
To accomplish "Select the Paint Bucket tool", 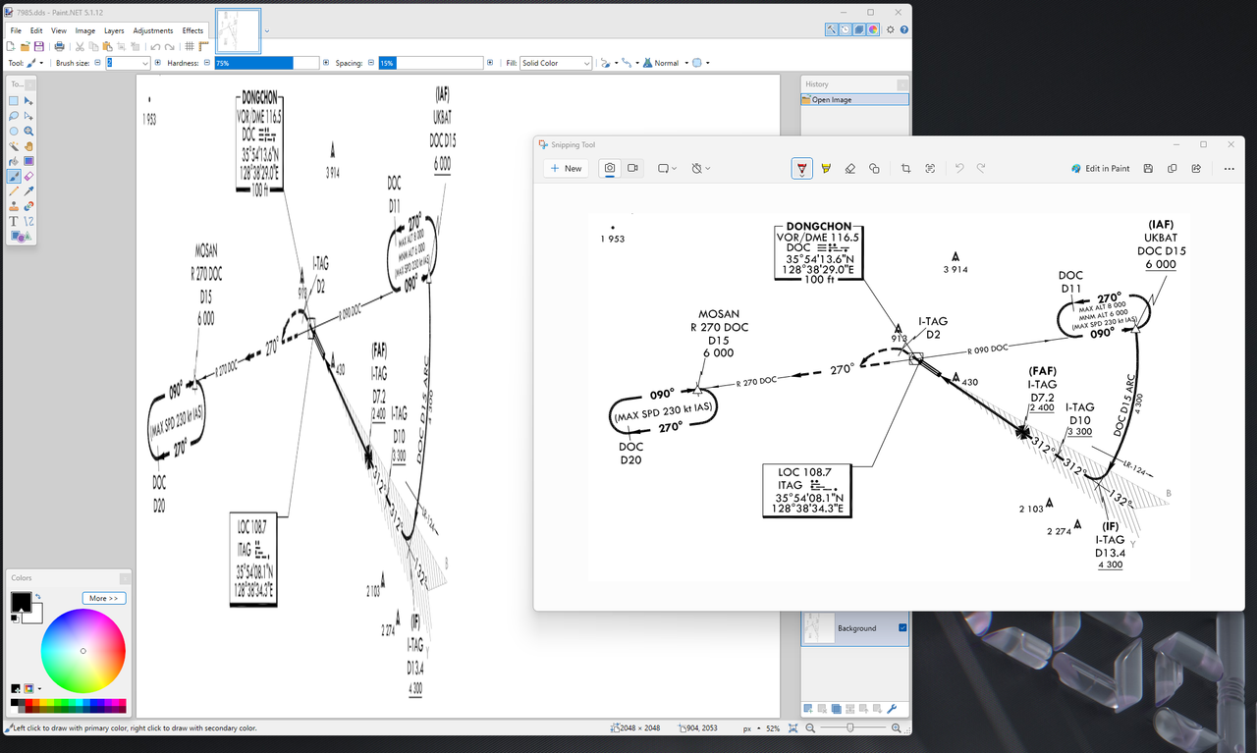I will point(14,161).
